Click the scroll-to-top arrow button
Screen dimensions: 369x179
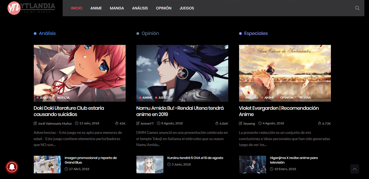[354, 169]
